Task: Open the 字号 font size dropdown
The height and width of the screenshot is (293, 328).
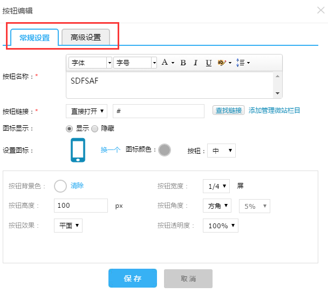Action: (x=135, y=63)
